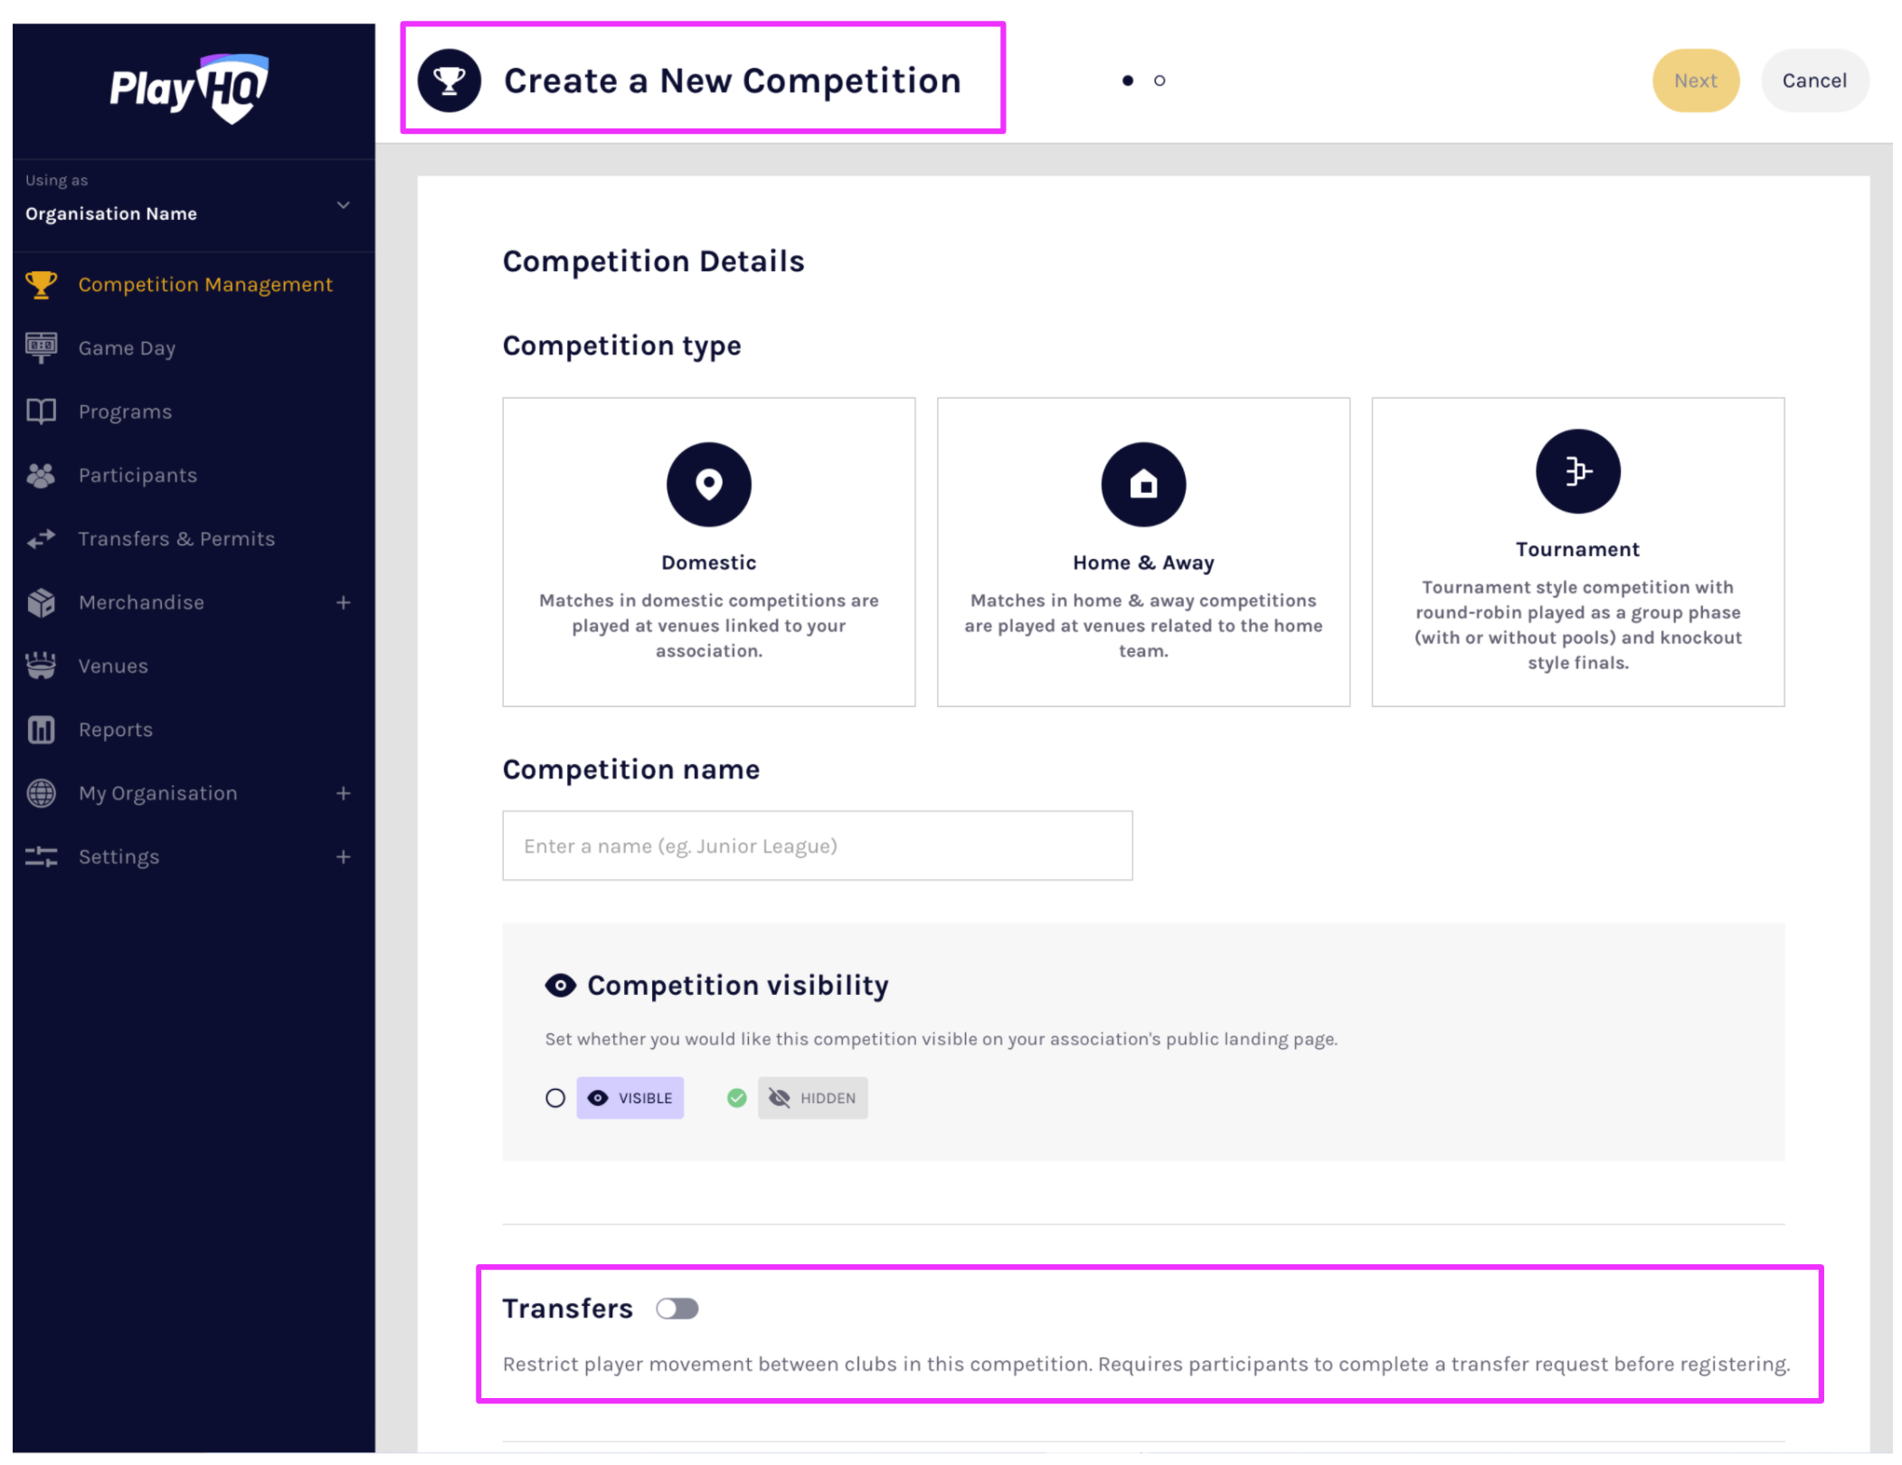
Task: Select the Home & Away house icon
Action: [x=1142, y=484]
